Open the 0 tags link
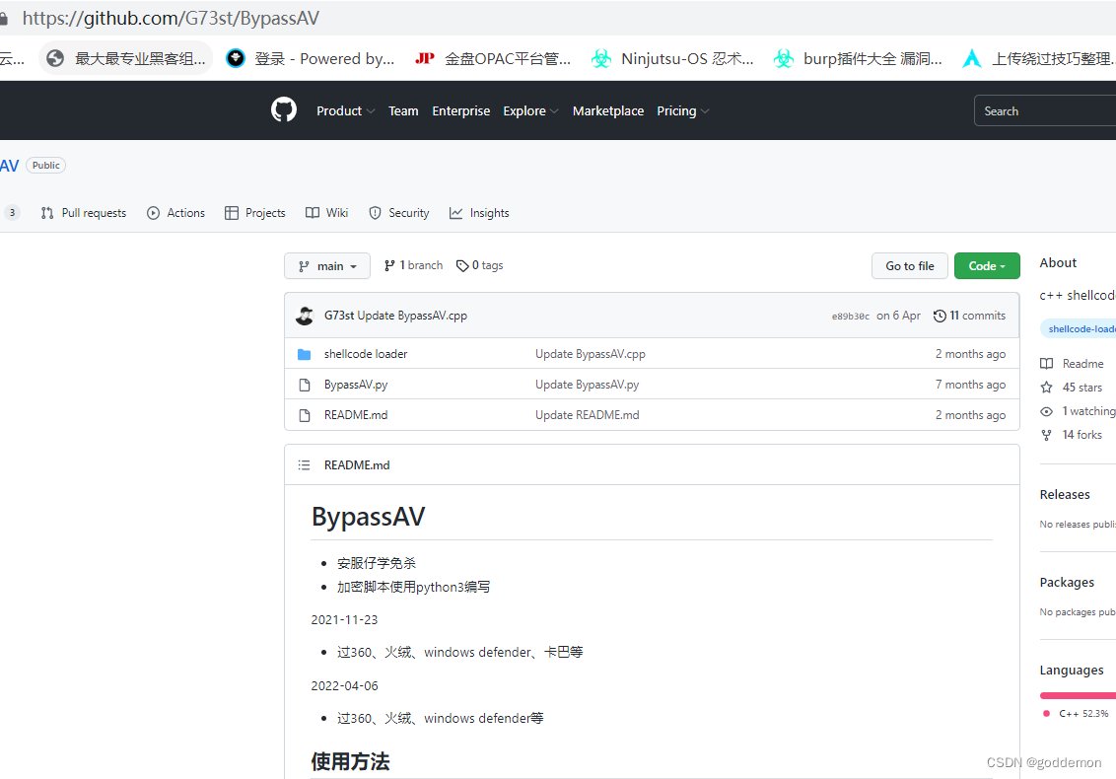Screen dimensions: 1116x779 pos(480,265)
